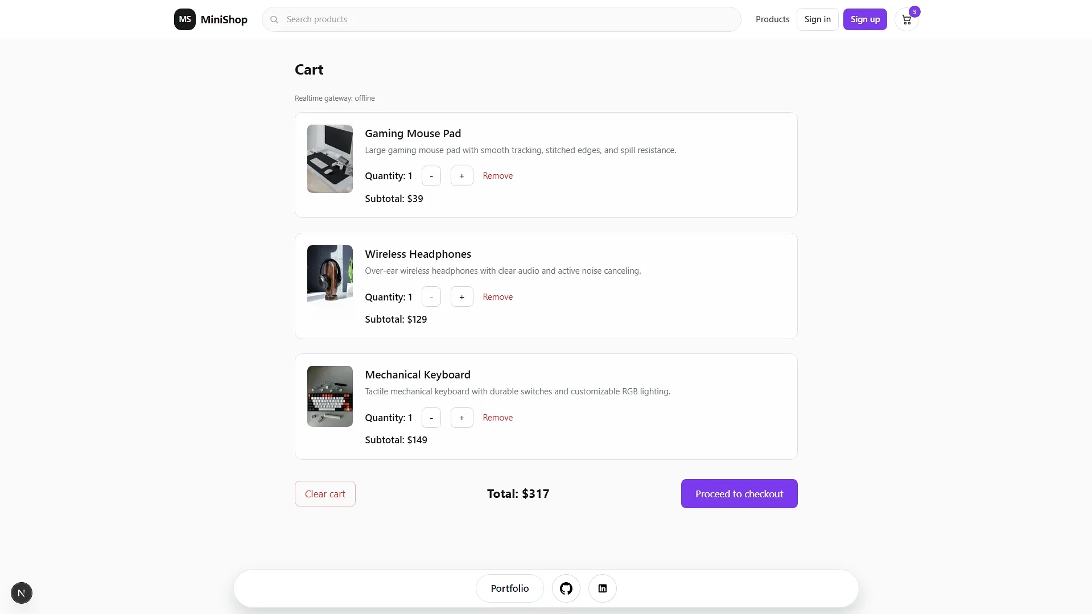This screenshot has width=1092, height=614.
Task: Click Quantity: 1 label for Wireless Headphones
Action: [x=389, y=297]
